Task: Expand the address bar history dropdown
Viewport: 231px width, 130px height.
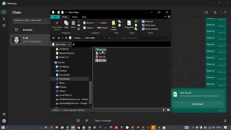Action: coord(104,38)
